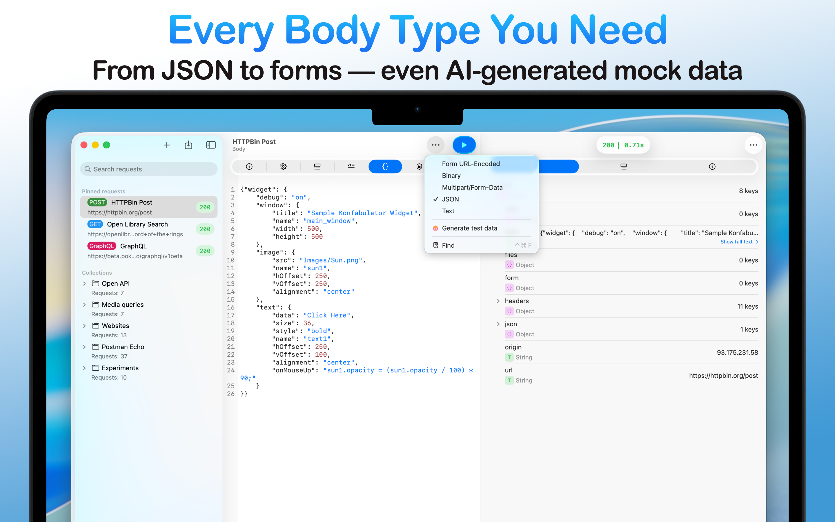This screenshot has height=522, width=835.
Task: Open the response headers tab icon
Action: coord(623,166)
